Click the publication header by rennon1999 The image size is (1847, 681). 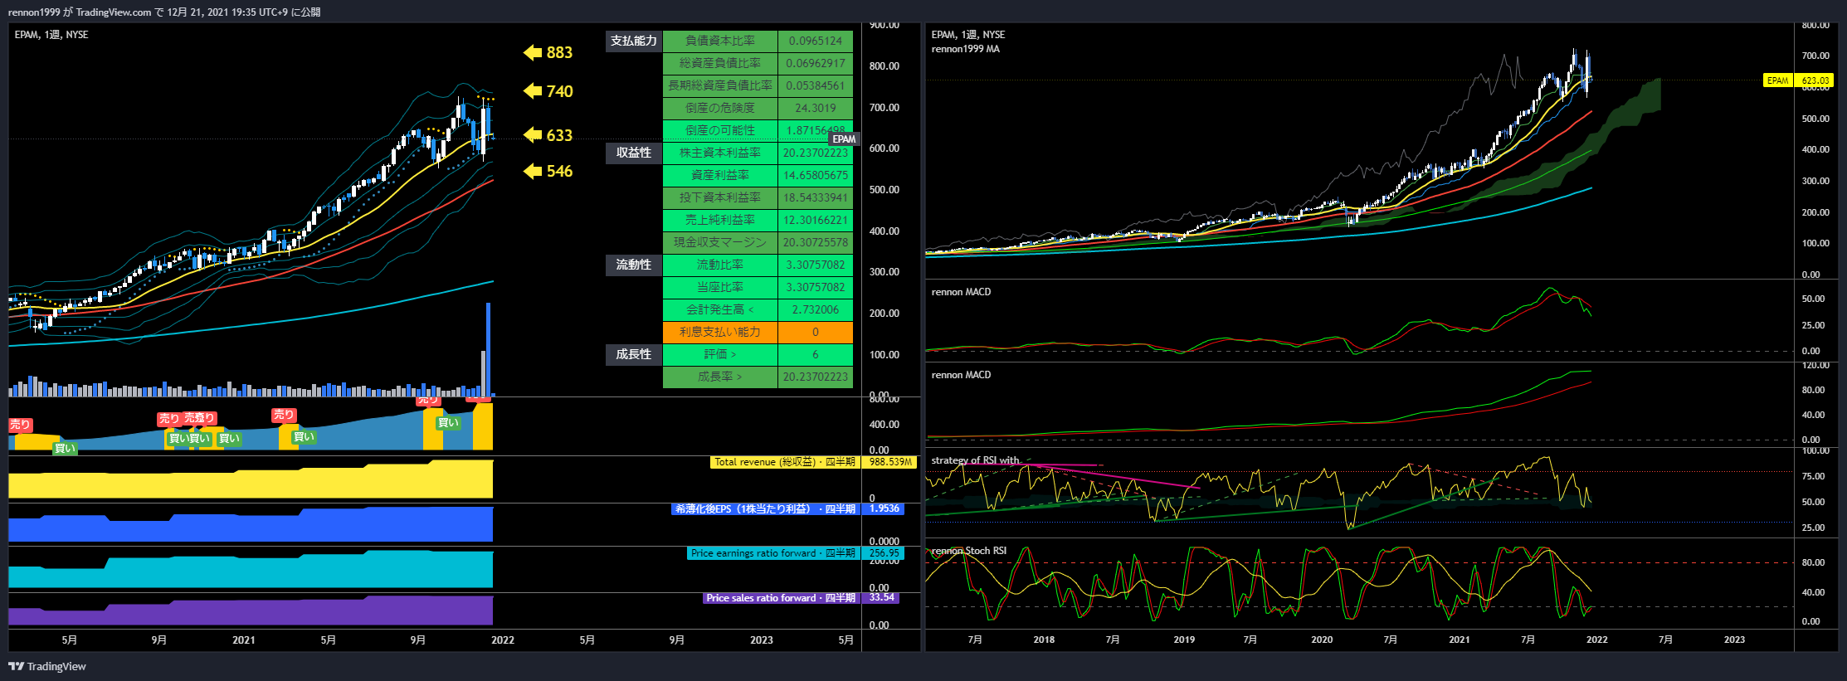coord(164,12)
